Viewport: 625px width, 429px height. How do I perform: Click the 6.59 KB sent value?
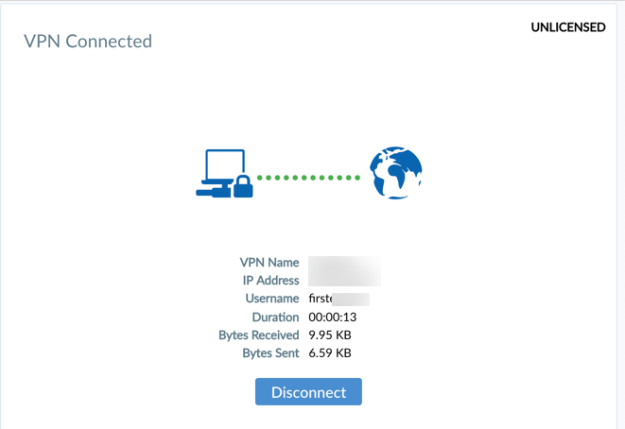pos(330,352)
